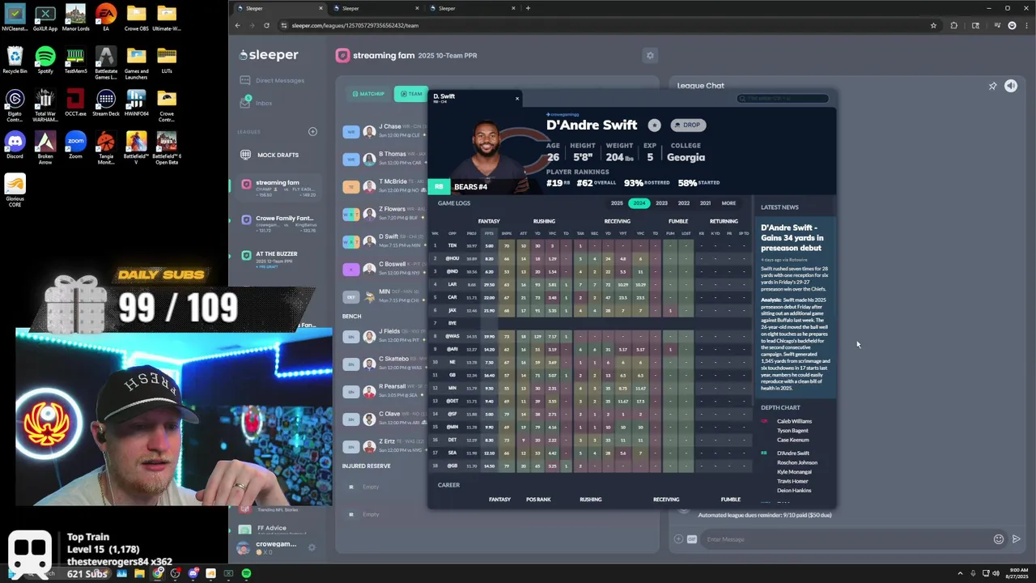Open Stream Deck desktop shortcut
The image size is (1036, 583).
coord(106,103)
